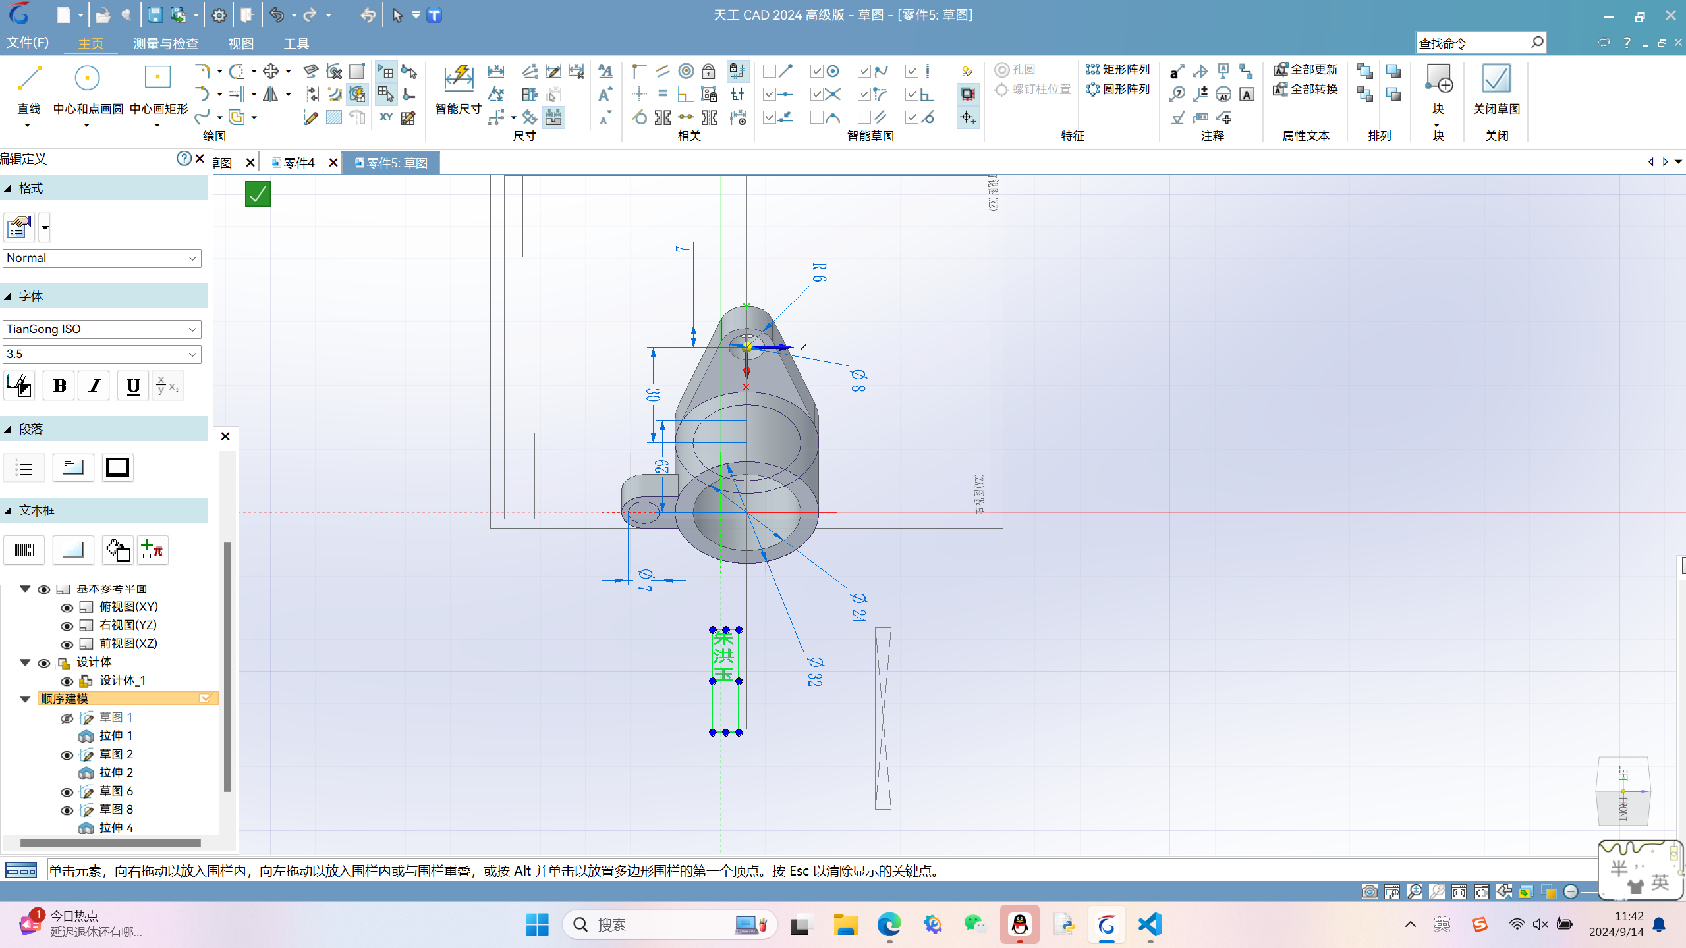Image resolution: width=1686 pixels, height=948 pixels.
Task: Toggle visibility of 设计体_1 item
Action: coord(66,681)
